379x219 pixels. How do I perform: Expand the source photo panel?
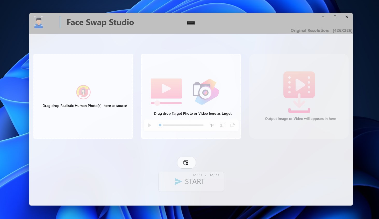[x=83, y=96]
